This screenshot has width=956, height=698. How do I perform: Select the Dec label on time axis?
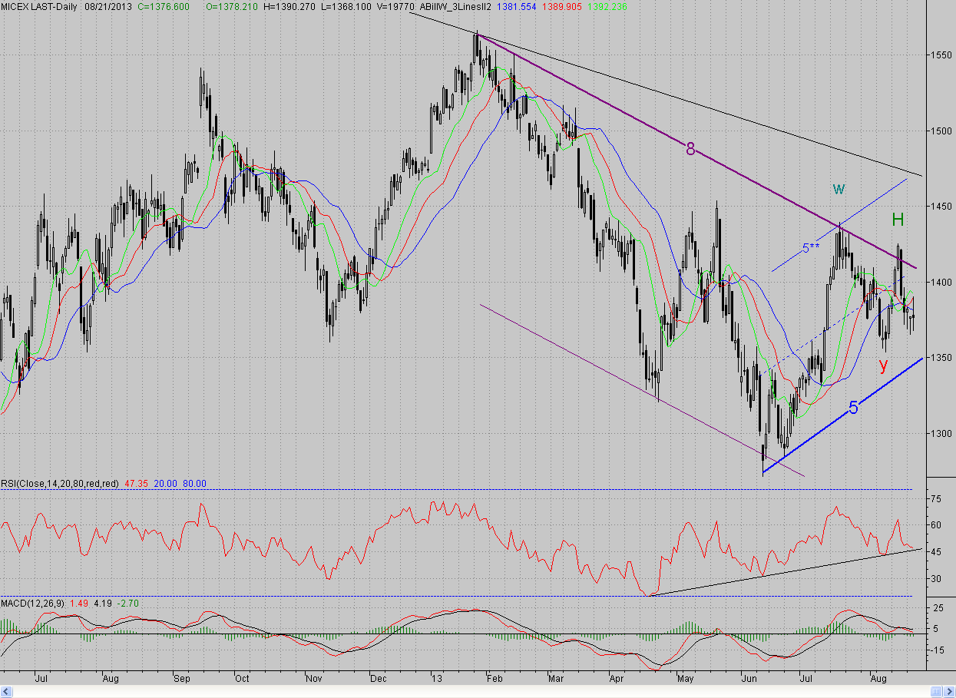point(377,679)
